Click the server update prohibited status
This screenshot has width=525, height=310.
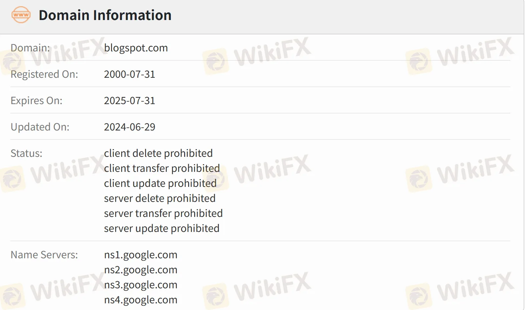161,228
